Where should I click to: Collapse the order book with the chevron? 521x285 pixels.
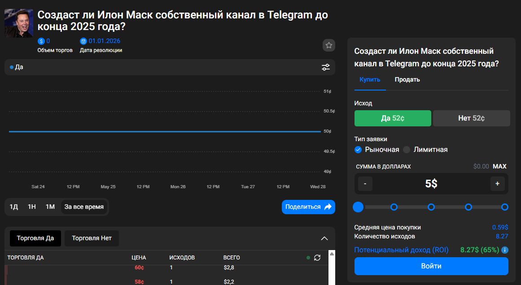tap(324, 238)
